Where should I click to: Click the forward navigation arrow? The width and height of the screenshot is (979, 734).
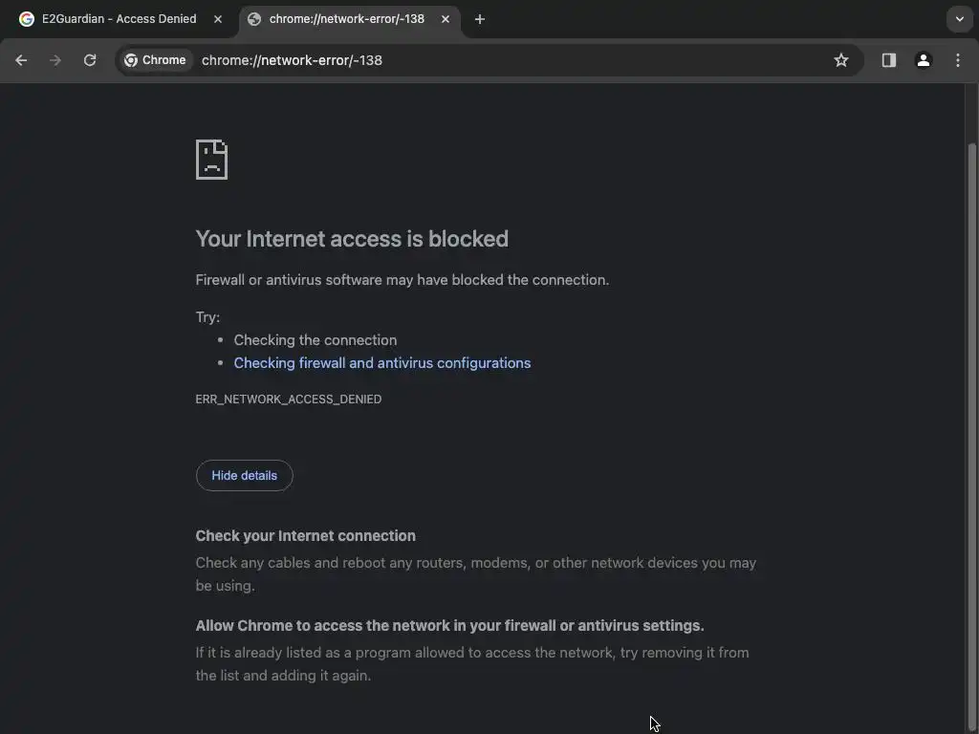tap(55, 60)
